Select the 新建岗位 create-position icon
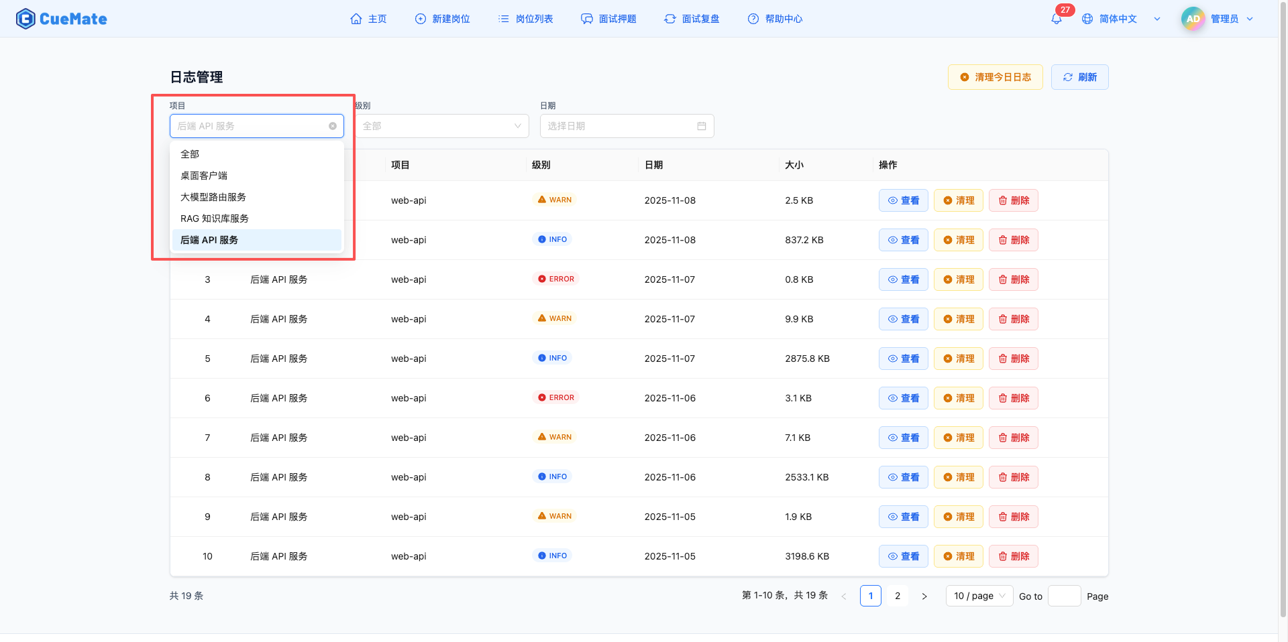 pos(420,19)
